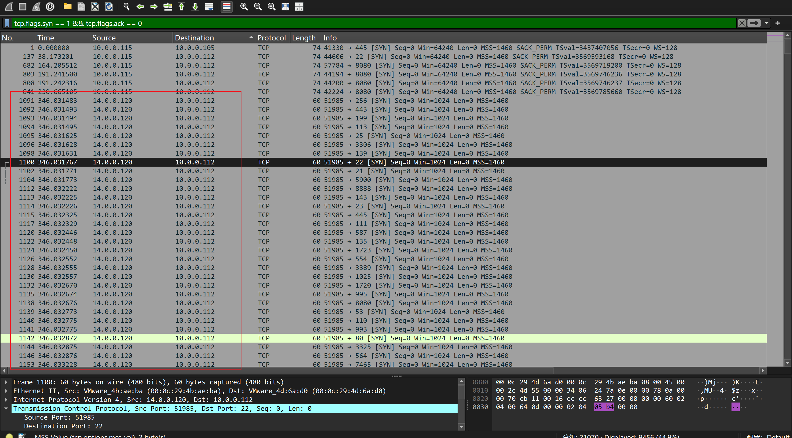Screen dimensions: 792x438
Task: Expand the Frame 1100 details row
Action: point(6,382)
